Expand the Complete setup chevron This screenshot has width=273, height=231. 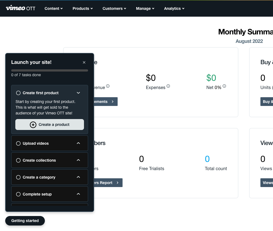point(78,194)
